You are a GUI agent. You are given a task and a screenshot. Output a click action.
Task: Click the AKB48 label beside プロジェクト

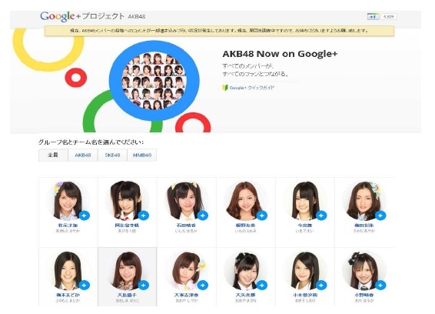137,17
